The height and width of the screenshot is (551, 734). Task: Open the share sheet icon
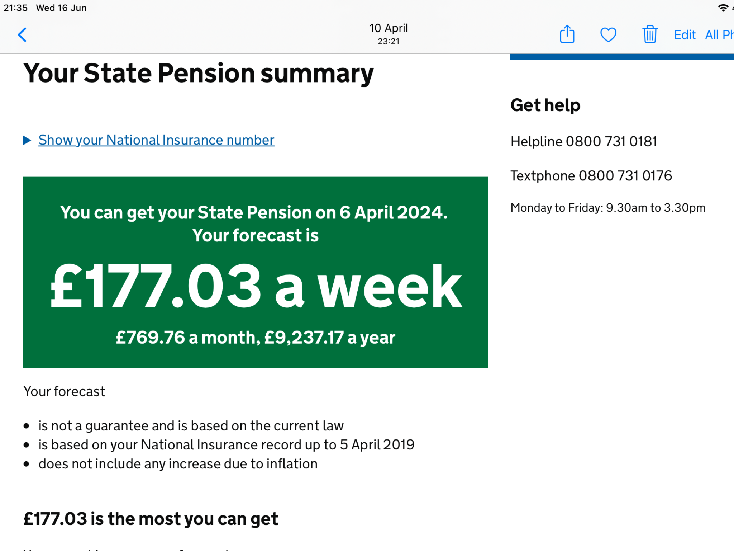coord(567,34)
